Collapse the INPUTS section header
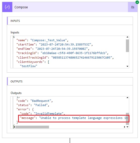Screen dimensions: 140x143 coord(70,21)
